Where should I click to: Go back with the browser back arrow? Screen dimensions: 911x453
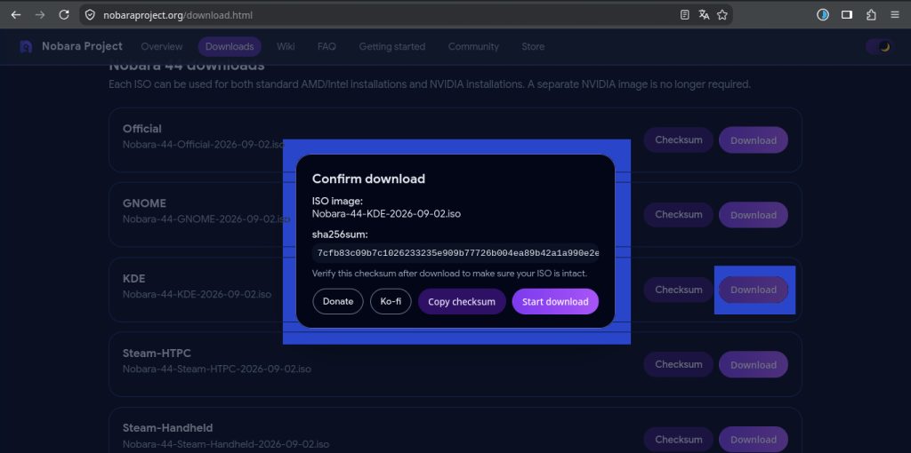(16, 15)
